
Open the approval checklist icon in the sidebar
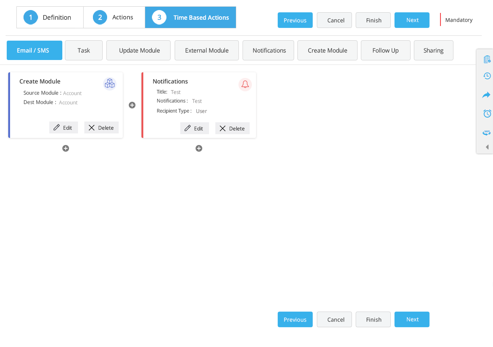[x=487, y=59]
